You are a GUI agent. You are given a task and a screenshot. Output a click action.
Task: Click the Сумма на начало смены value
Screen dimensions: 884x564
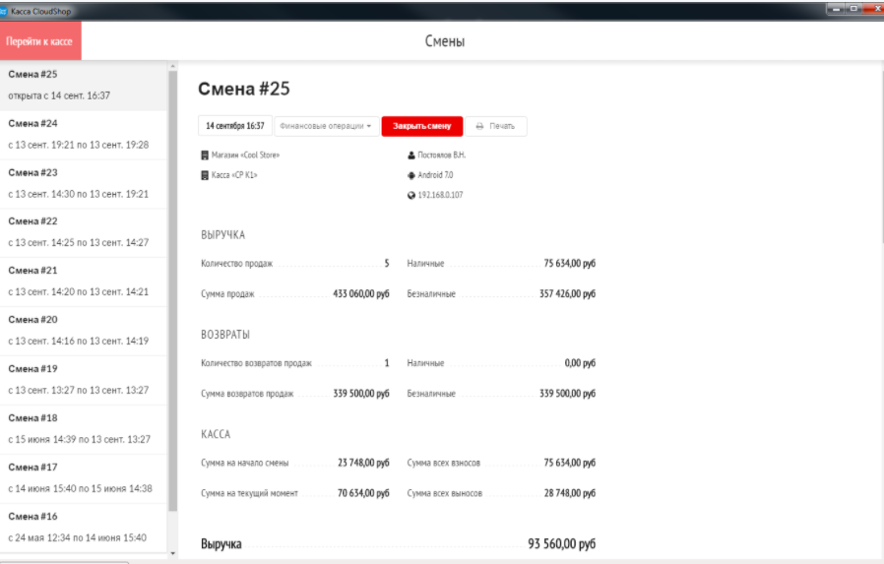363,463
